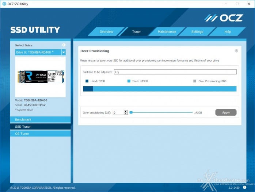Click the help icon next to version 2.0.2430
Image resolution: width=255 pixels, height=192 pixels.
[245, 188]
